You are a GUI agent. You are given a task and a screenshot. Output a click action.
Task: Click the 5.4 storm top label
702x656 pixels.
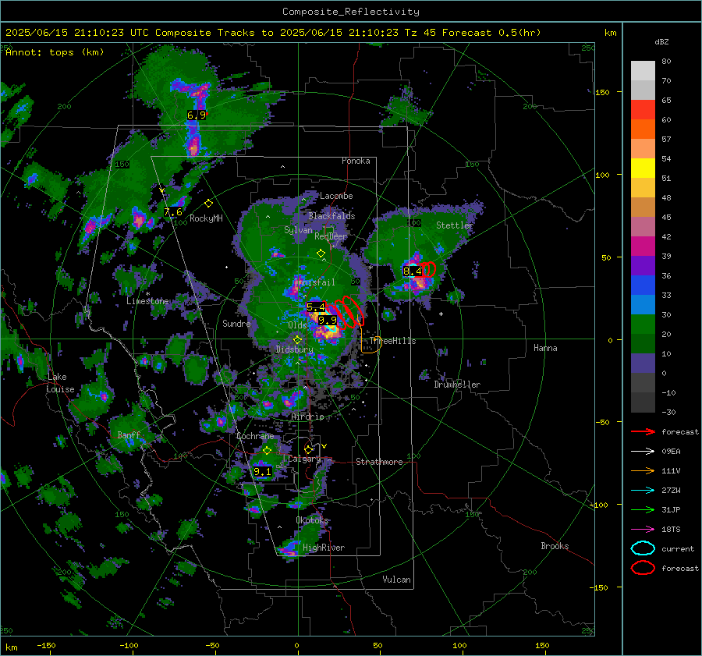[x=316, y=307]
